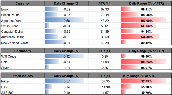Click Daily Change (%) header in Commodity table
This screenshot has height=95, width=172.
(x=67, y=51)
